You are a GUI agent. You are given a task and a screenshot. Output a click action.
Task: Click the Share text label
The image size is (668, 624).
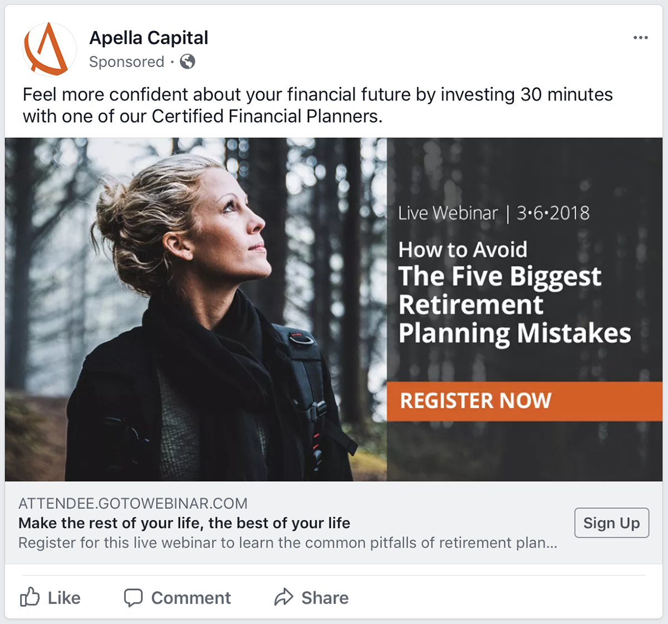[x=325, y=598]
